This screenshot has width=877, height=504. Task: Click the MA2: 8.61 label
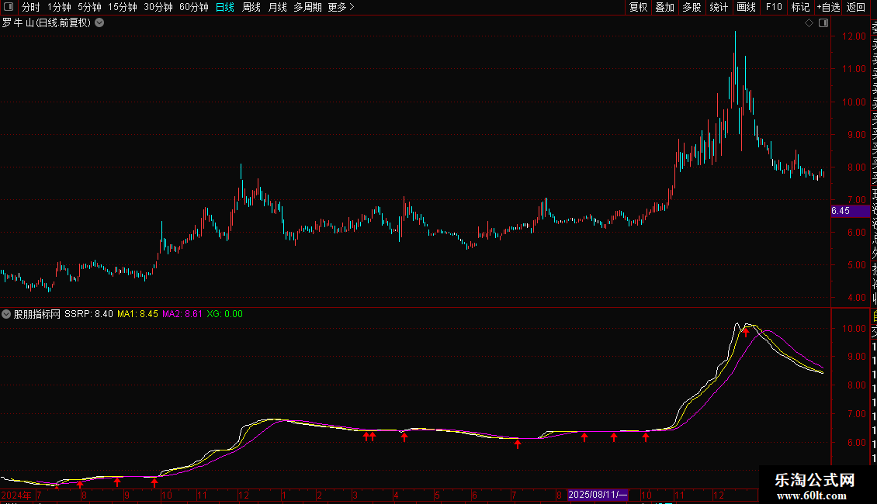pyautogui.click(x=182, y=314)
